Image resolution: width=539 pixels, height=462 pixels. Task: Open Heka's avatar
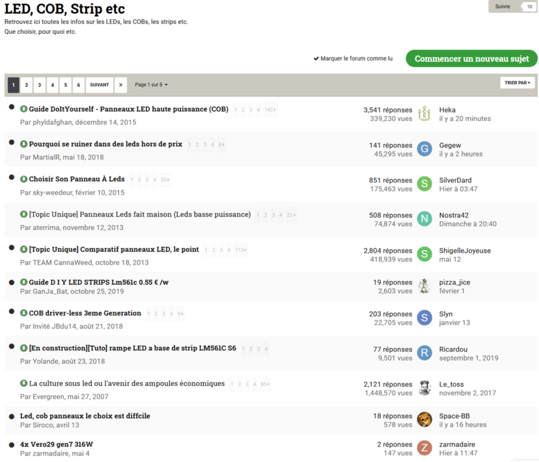pos(424,114)
